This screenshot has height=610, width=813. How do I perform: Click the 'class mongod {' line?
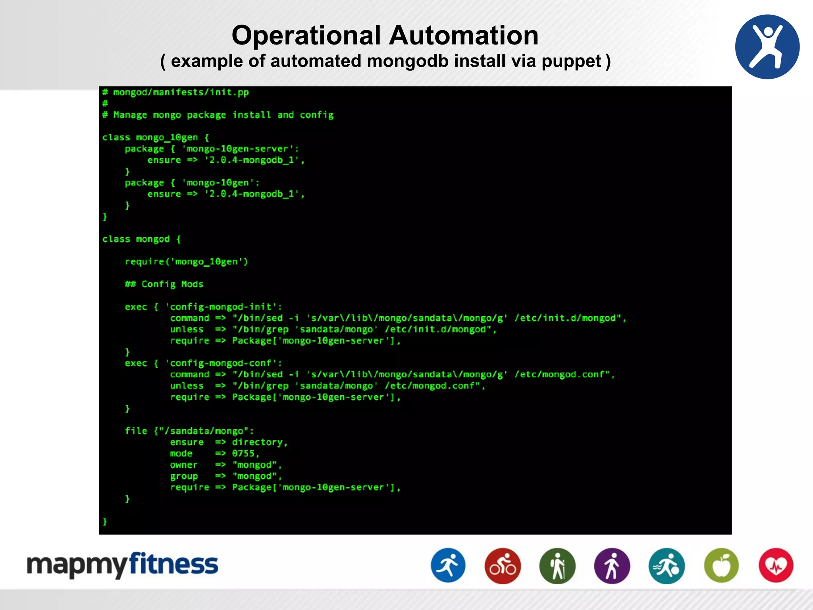pyautogui.click(x=141, y=239)
